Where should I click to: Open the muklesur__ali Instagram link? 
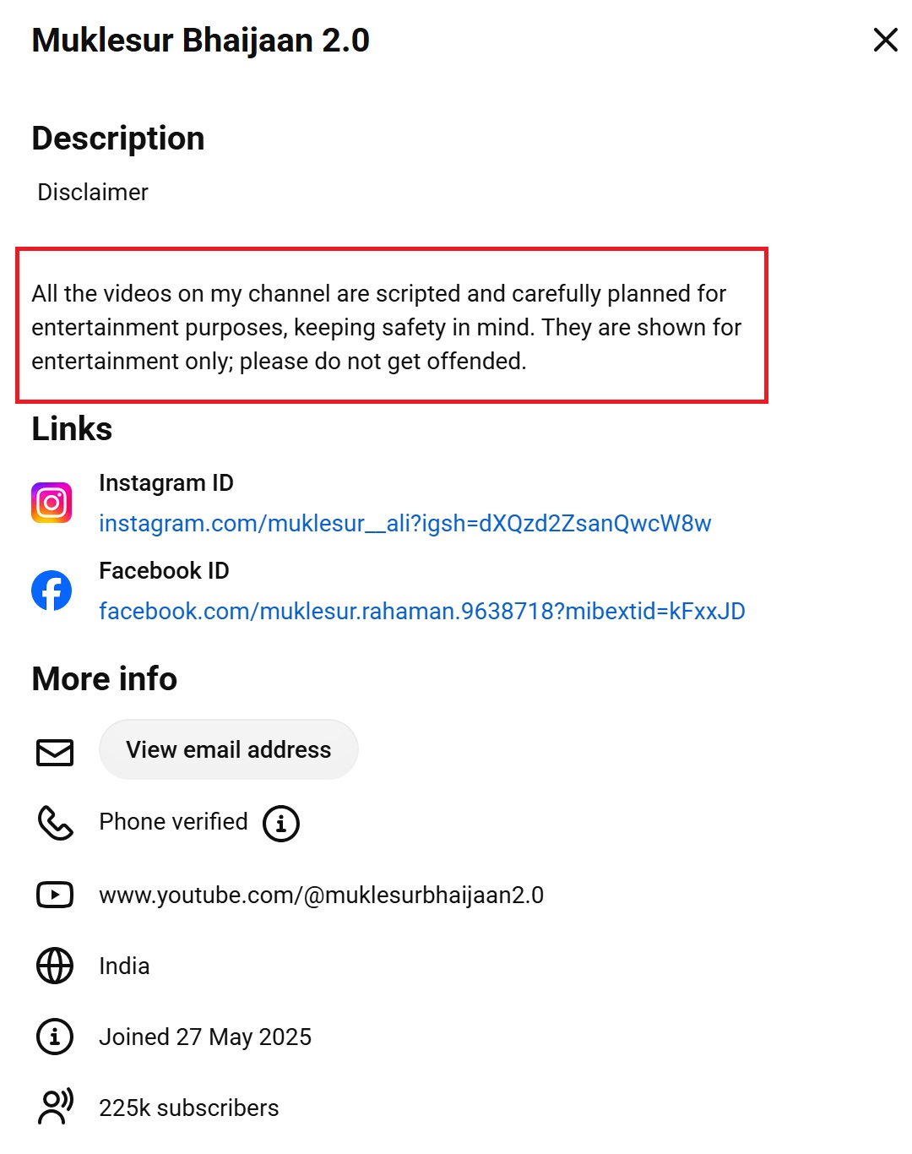pos(404,524)
